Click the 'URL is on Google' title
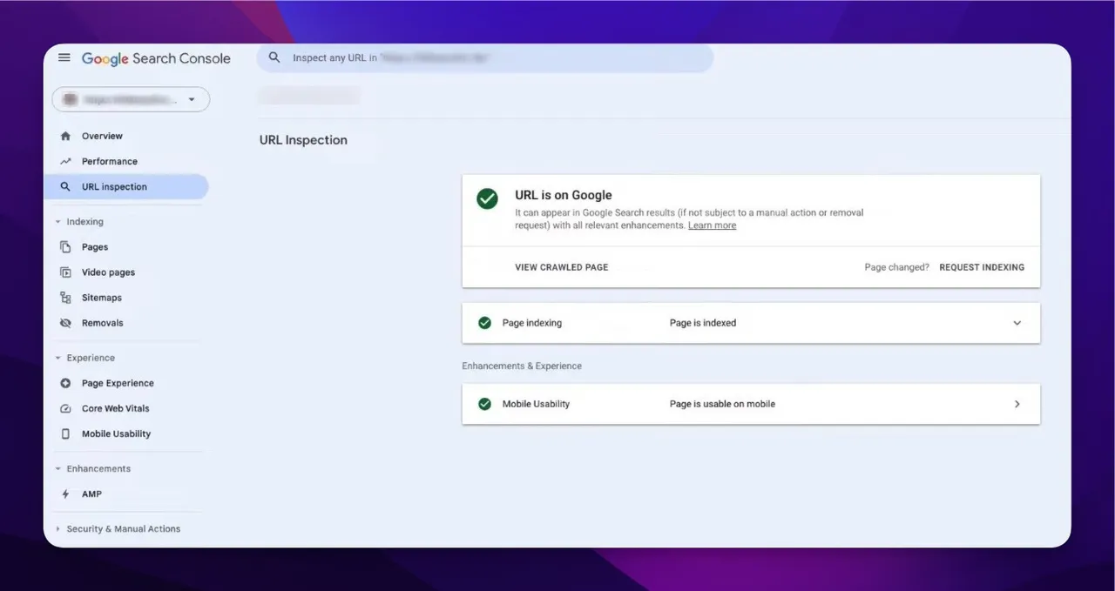Screen dimensions: 1115x591 click(x=564, y=195)
